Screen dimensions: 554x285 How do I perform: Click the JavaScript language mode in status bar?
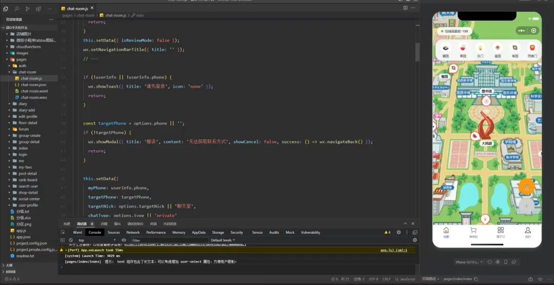pos(407,279)
